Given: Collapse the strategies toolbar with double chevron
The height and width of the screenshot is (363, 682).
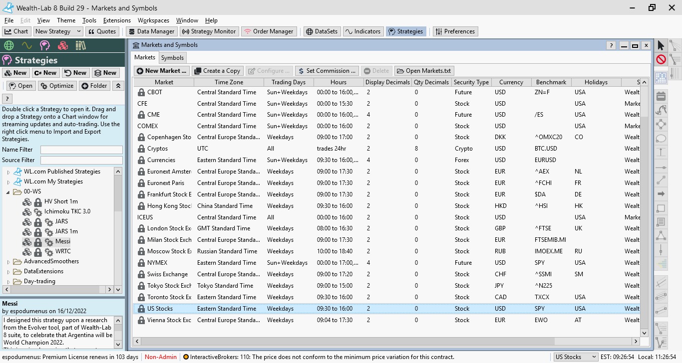Looking at the screenshot, I should pos(118,86).
